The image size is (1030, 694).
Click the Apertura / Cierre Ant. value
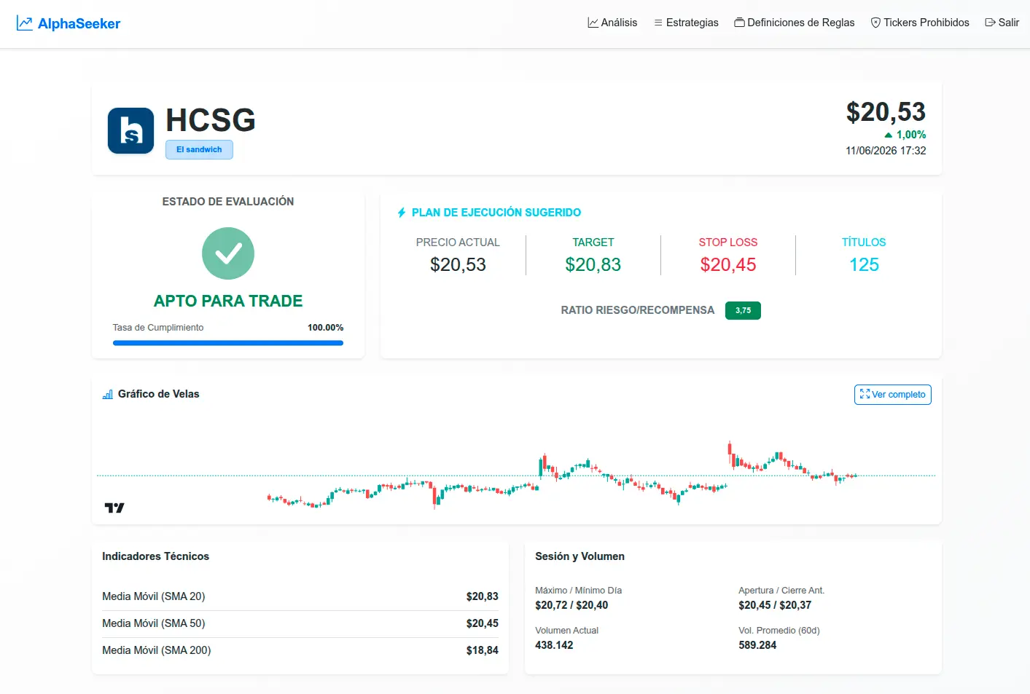tap(775, 605)
